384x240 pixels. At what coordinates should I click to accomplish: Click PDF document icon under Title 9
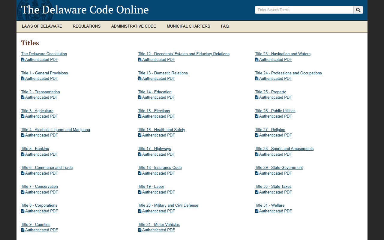click(23, 230)
